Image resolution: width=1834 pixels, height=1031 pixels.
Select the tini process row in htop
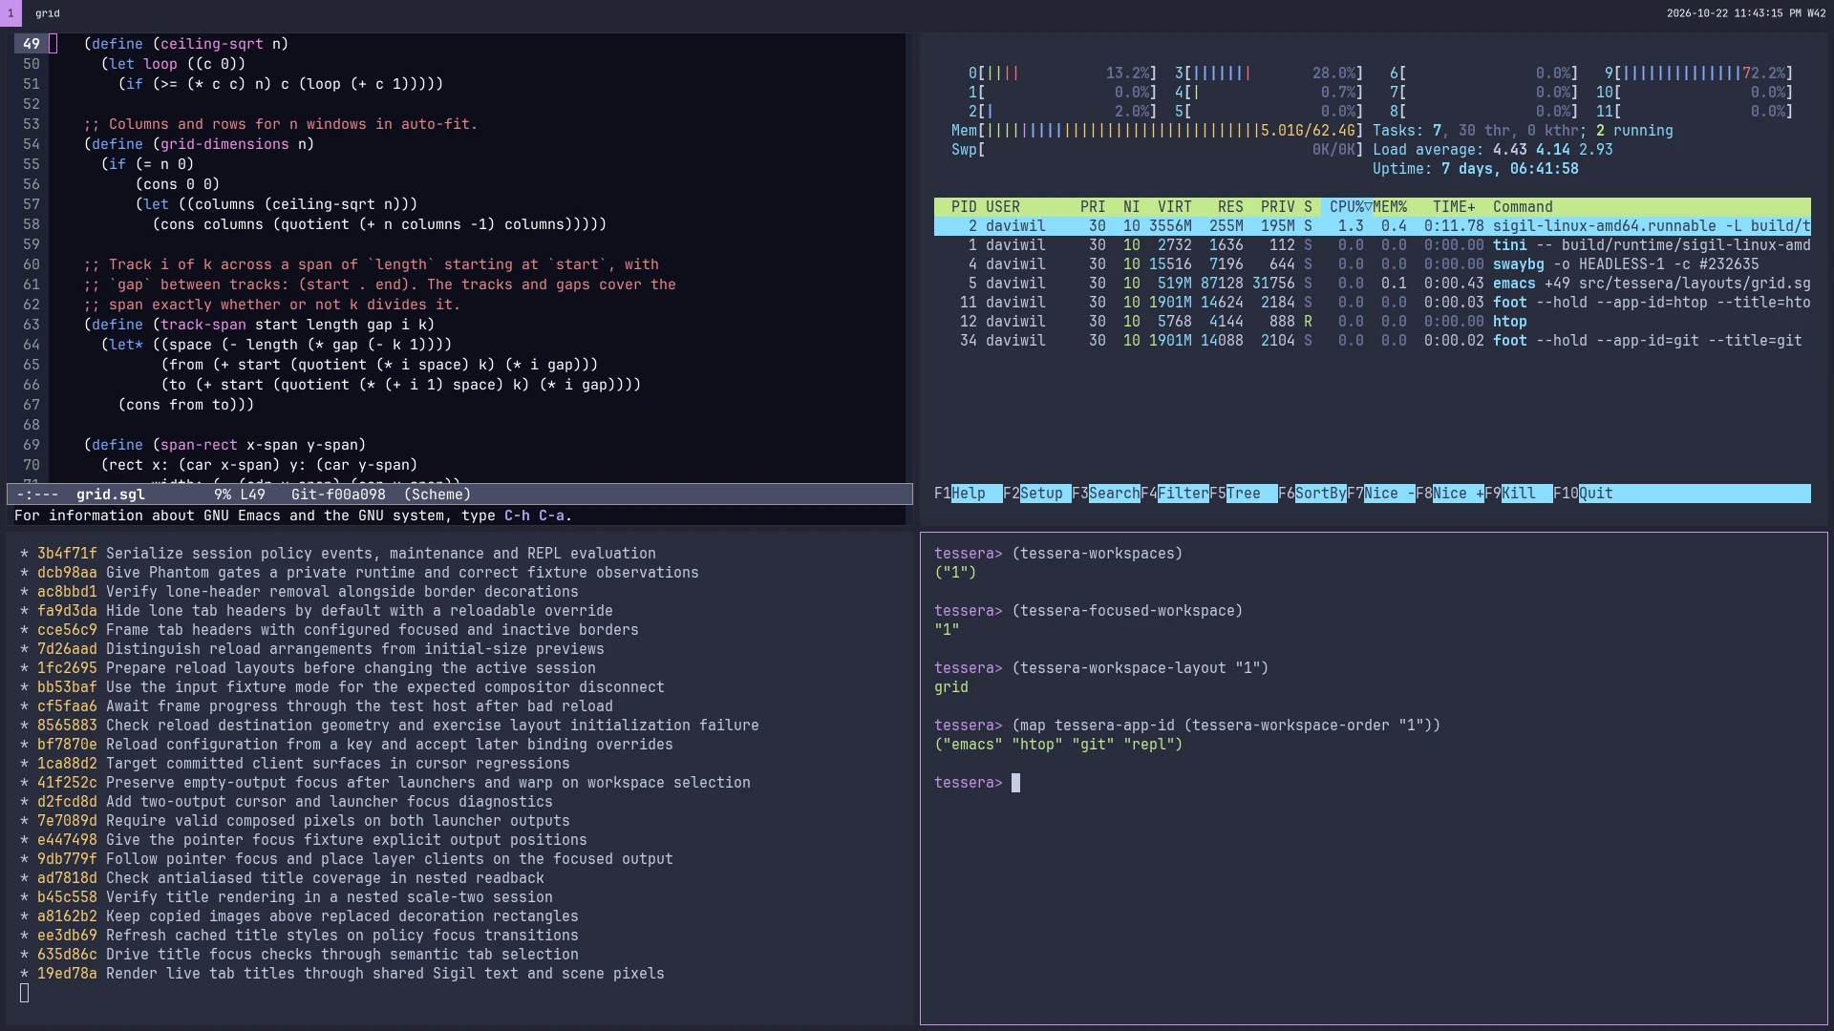pos(1373,245)
